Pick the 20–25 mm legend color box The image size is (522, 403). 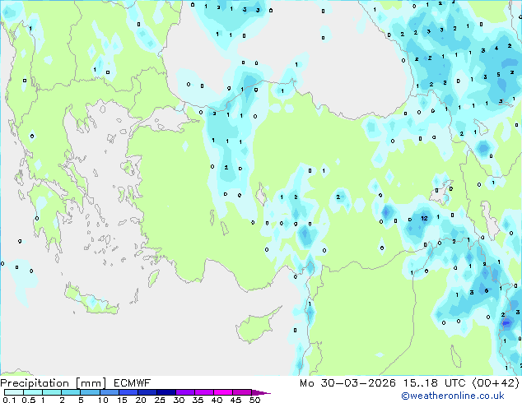coord(147,392)
